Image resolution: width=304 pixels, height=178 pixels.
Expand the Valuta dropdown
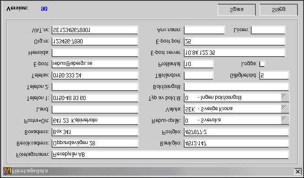pos(285,109)
